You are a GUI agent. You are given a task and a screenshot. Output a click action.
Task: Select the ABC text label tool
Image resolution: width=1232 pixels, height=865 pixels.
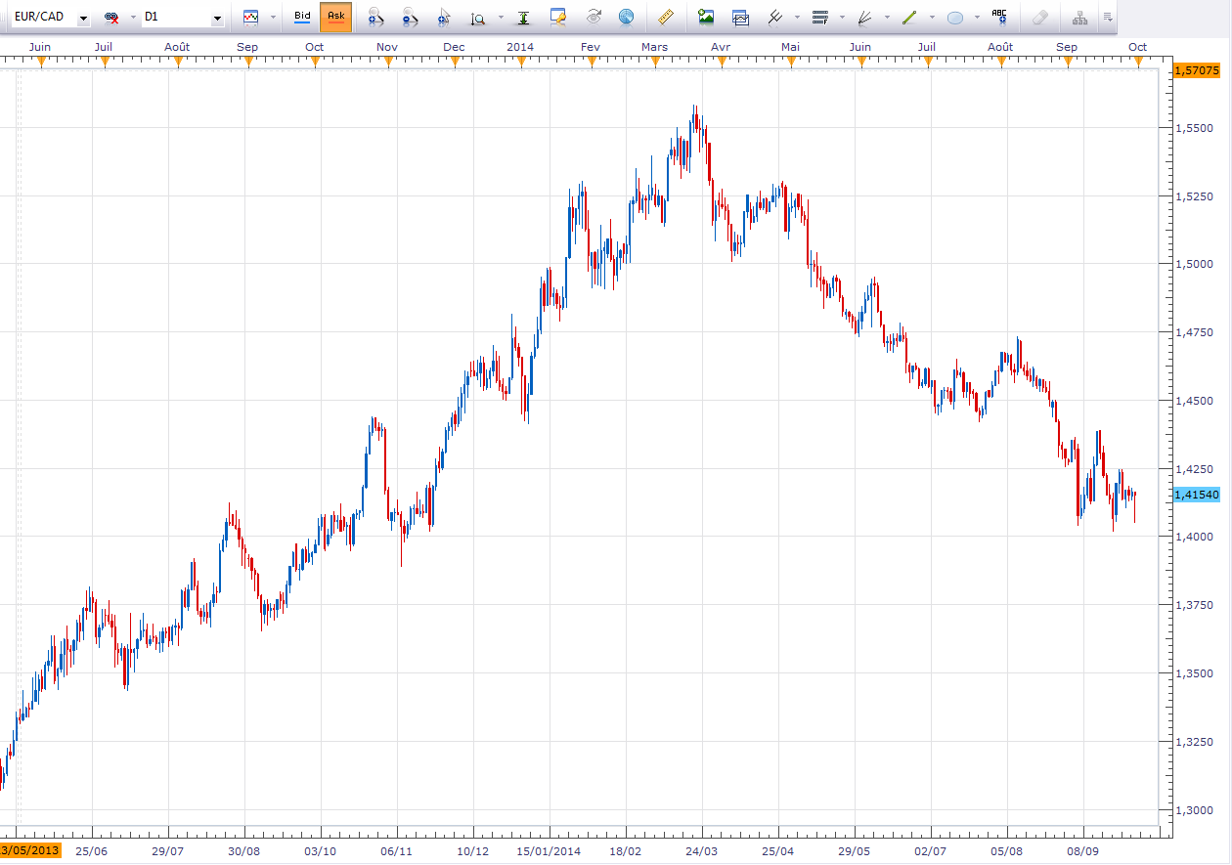999,16
